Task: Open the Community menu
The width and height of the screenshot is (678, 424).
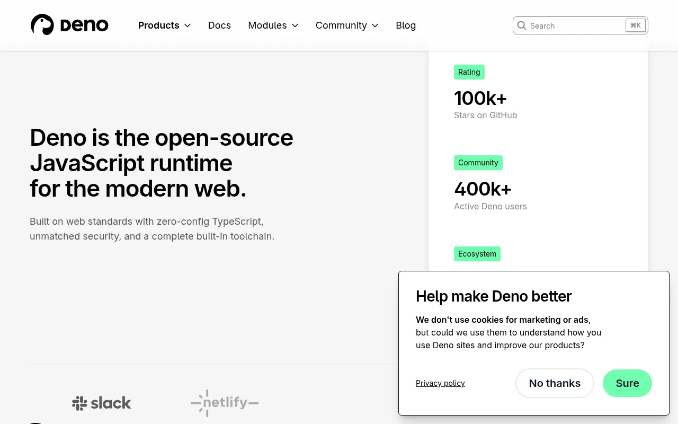Action: pyautogui.click(x=347, y=25)
